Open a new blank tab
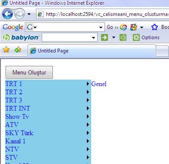The width and height of the screenshot is (169, 164). click(x=162, y=51)
